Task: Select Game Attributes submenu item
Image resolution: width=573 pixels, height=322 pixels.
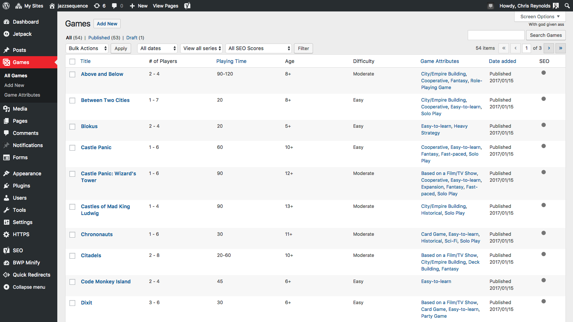Action: 22,95
